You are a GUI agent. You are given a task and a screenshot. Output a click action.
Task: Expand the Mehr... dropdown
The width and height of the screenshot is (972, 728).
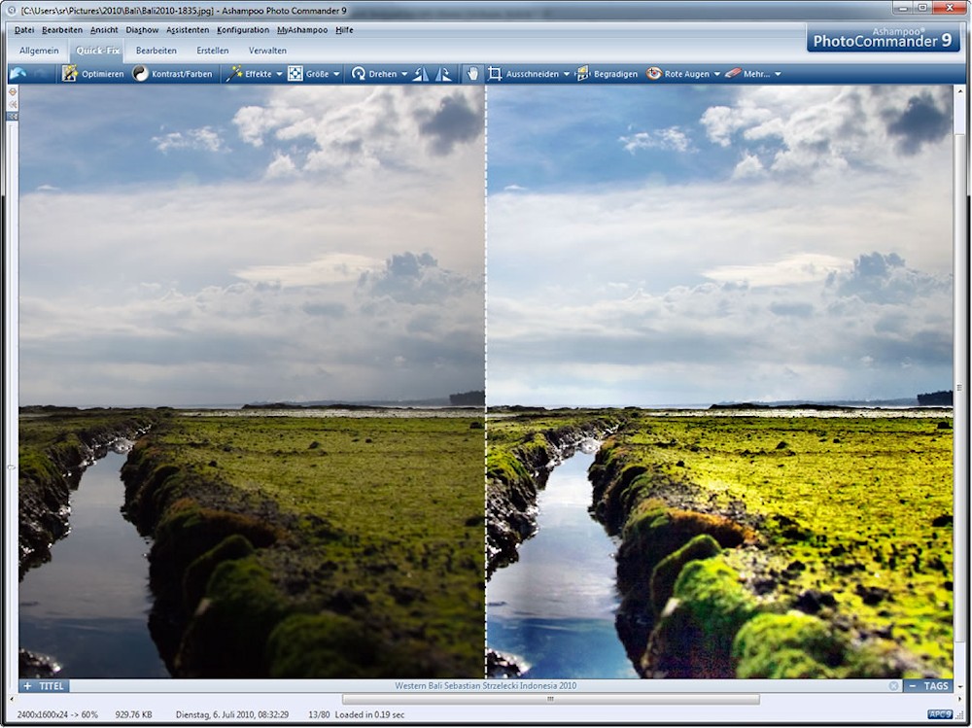(x=778, y=74)
